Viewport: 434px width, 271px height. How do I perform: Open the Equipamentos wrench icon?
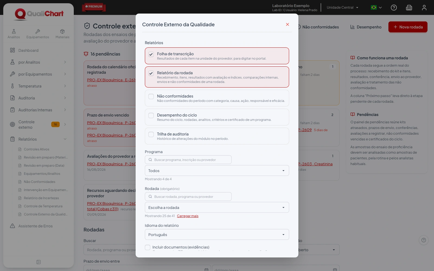point(38,31)
